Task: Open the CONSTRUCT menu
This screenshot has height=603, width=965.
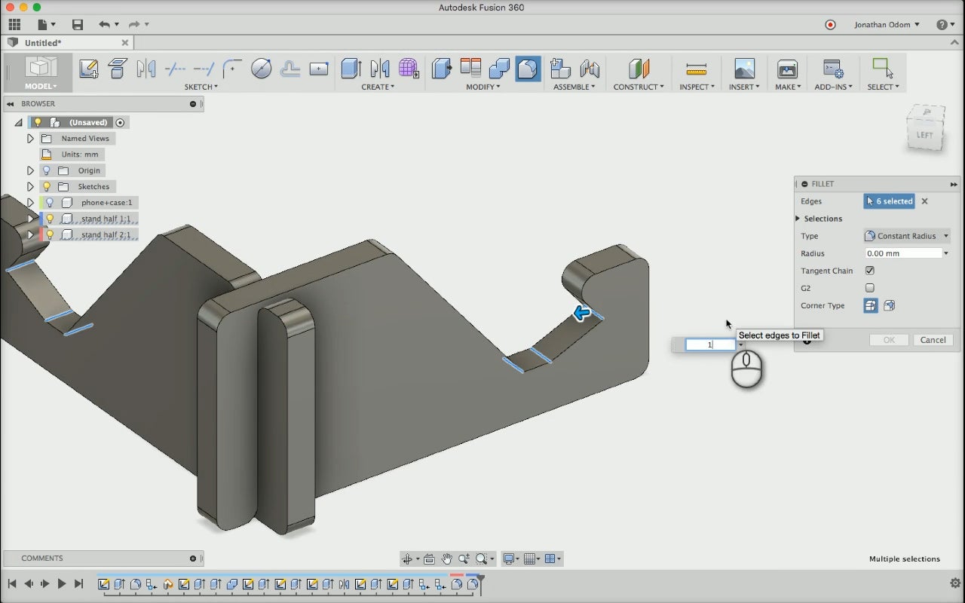Action: click(x=638, y=87)
